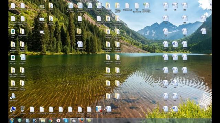Open the notepad document taskbar icon

(x=27, y=121)
